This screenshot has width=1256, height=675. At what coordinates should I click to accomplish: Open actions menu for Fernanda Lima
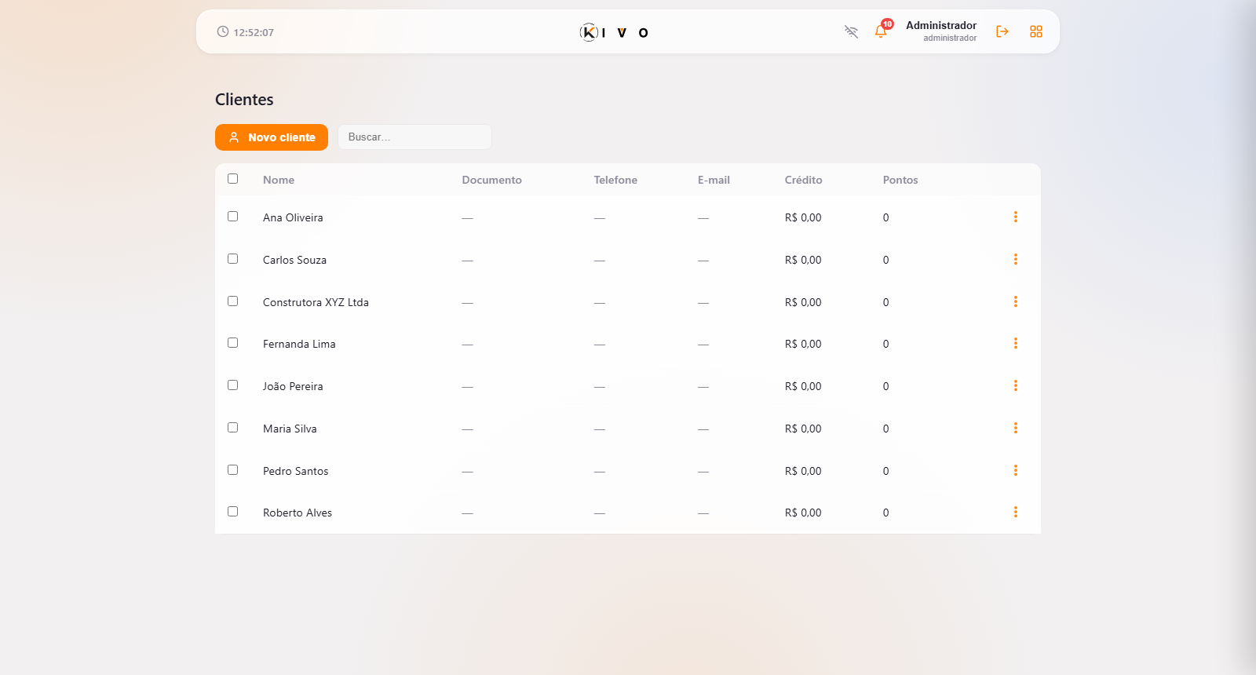pos(1015,343)
